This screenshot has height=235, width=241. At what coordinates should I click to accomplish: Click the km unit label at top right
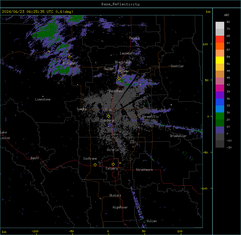pos(208,12)
